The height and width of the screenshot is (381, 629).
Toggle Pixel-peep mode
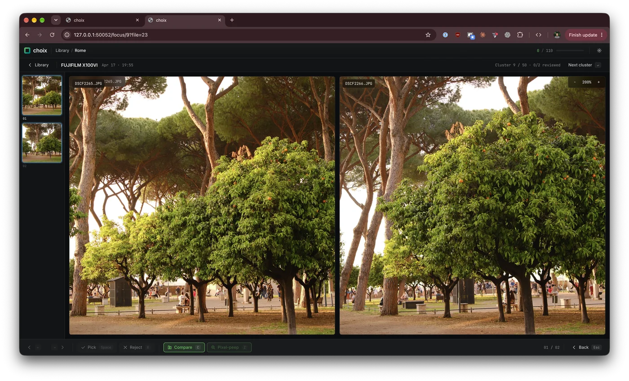(x=229, y=347)
